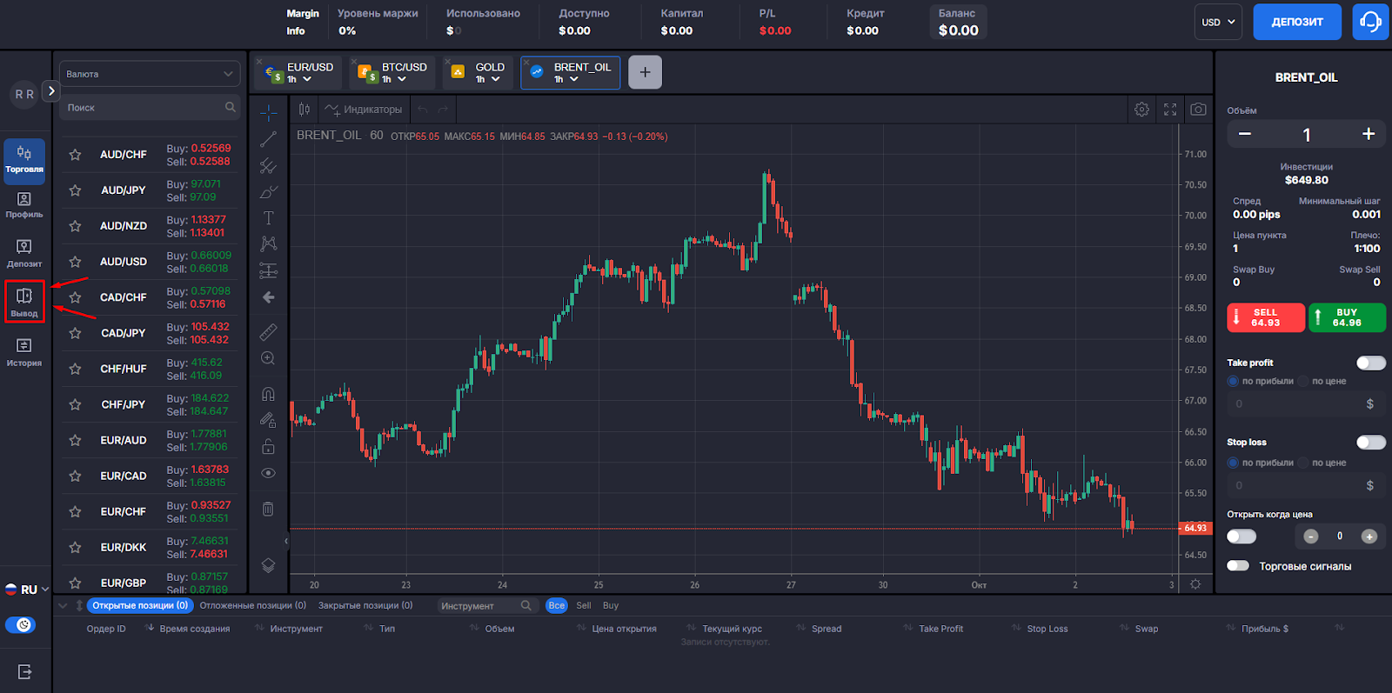Viewport: 1392px width, 693px height.
Task: Open the ruler measure tool
Action: click(268, 331)
